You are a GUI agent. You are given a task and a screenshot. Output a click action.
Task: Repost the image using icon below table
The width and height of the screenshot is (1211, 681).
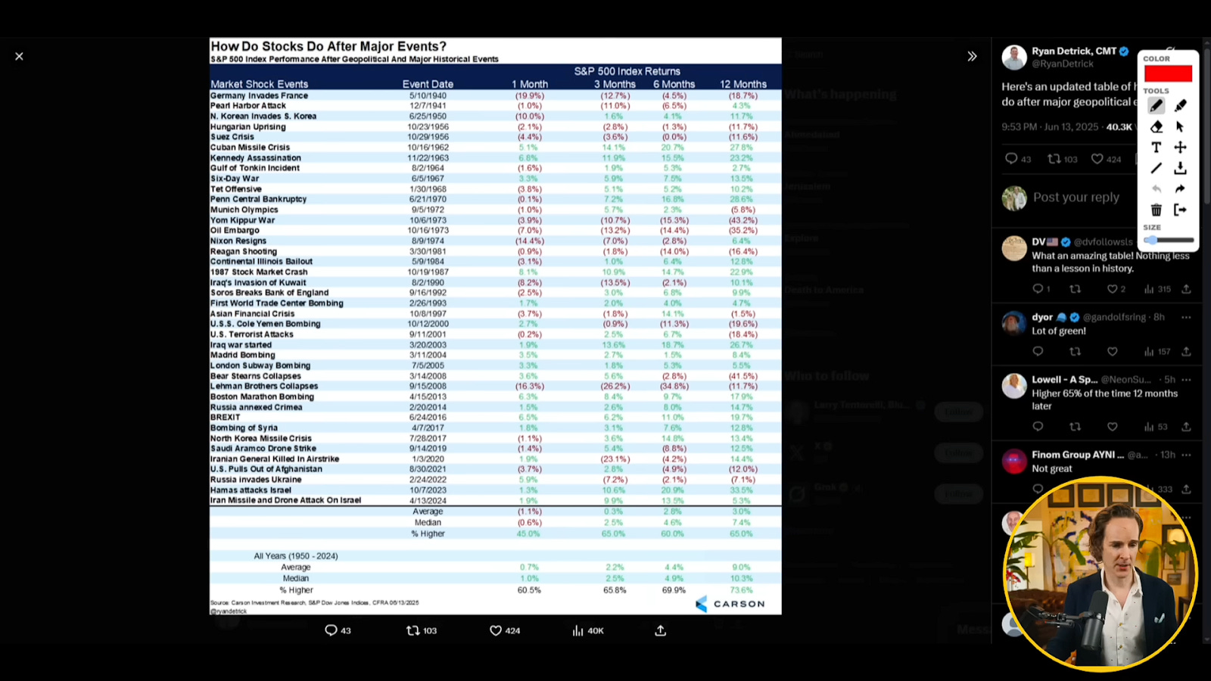tap(422, 630)
